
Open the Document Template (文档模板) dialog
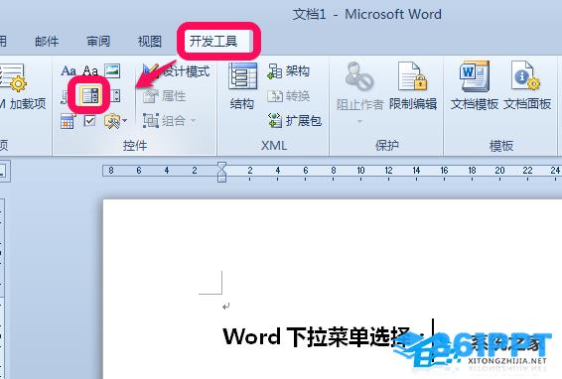pyautogui.click(x=475, y=86)
